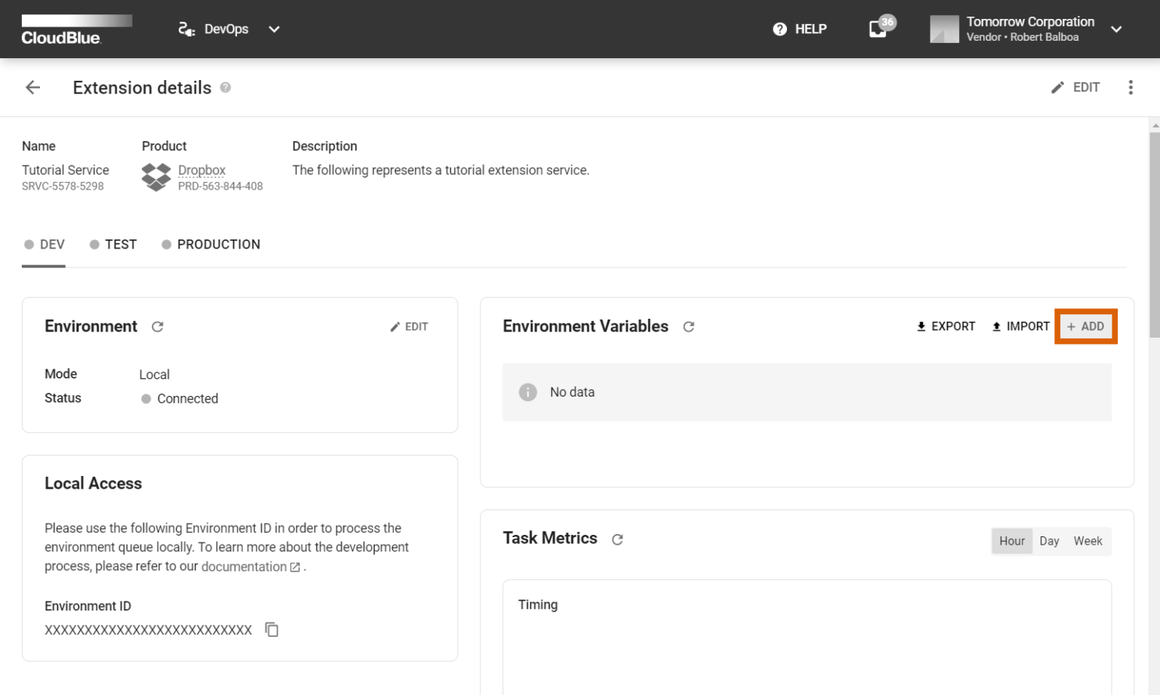Screen dimensions: 1160x695
Task: Click EXPORT environment variables
Action: click(946, 326)
